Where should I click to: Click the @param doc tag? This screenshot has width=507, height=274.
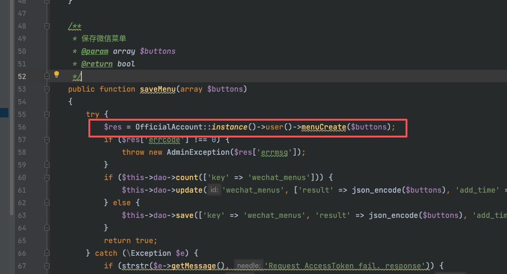point(95,51)
